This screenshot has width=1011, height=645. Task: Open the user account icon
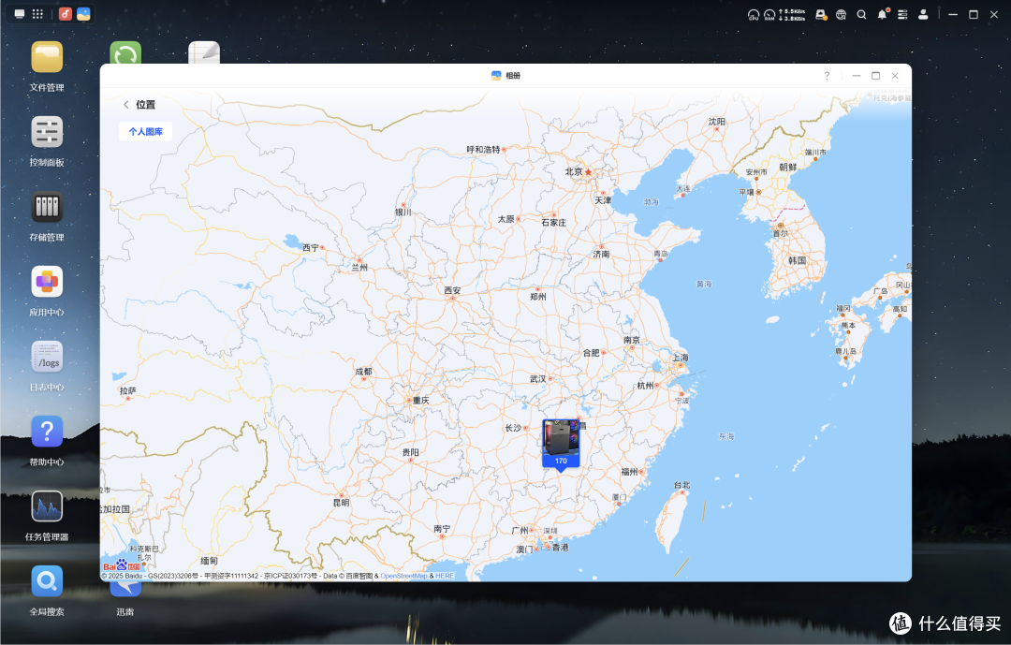(x=923, y=14)
